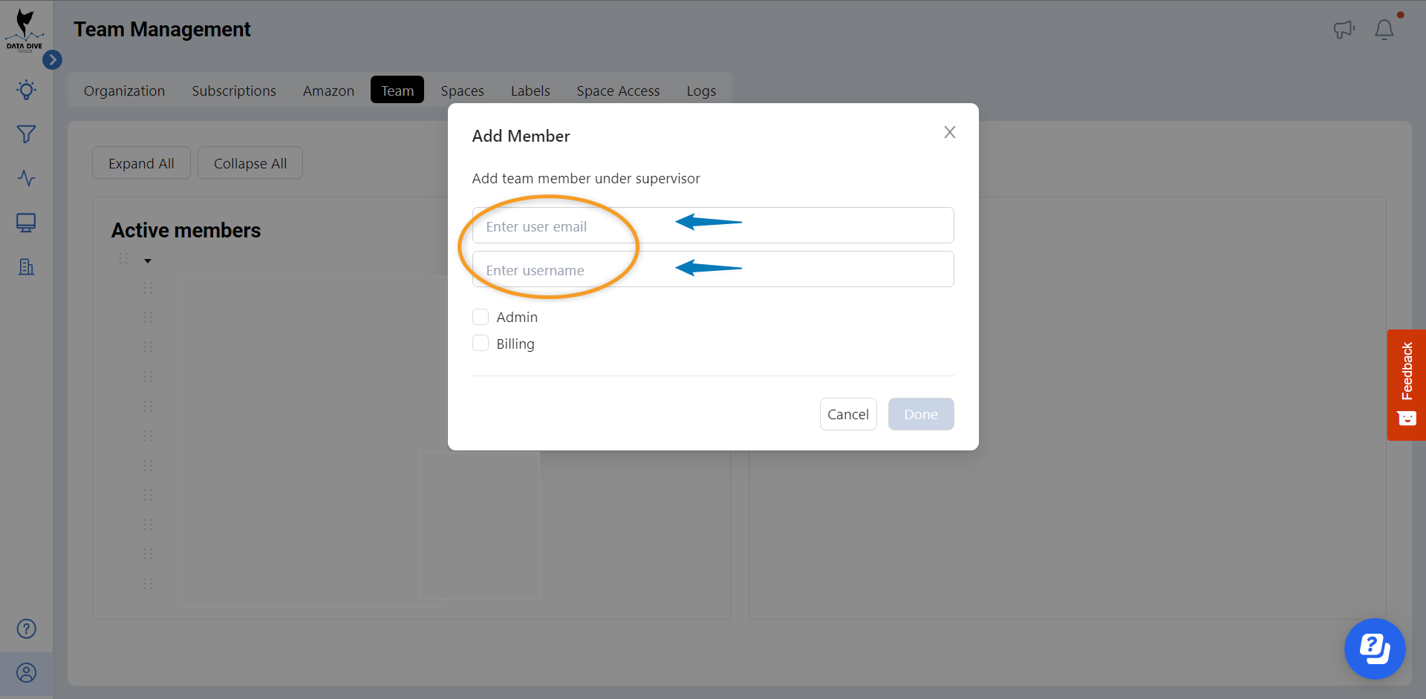Image resolution: width=1426 pixels, height=699 pixels.
Task: Switch to the Space Access tab
Action: click(x=619, y=91)
